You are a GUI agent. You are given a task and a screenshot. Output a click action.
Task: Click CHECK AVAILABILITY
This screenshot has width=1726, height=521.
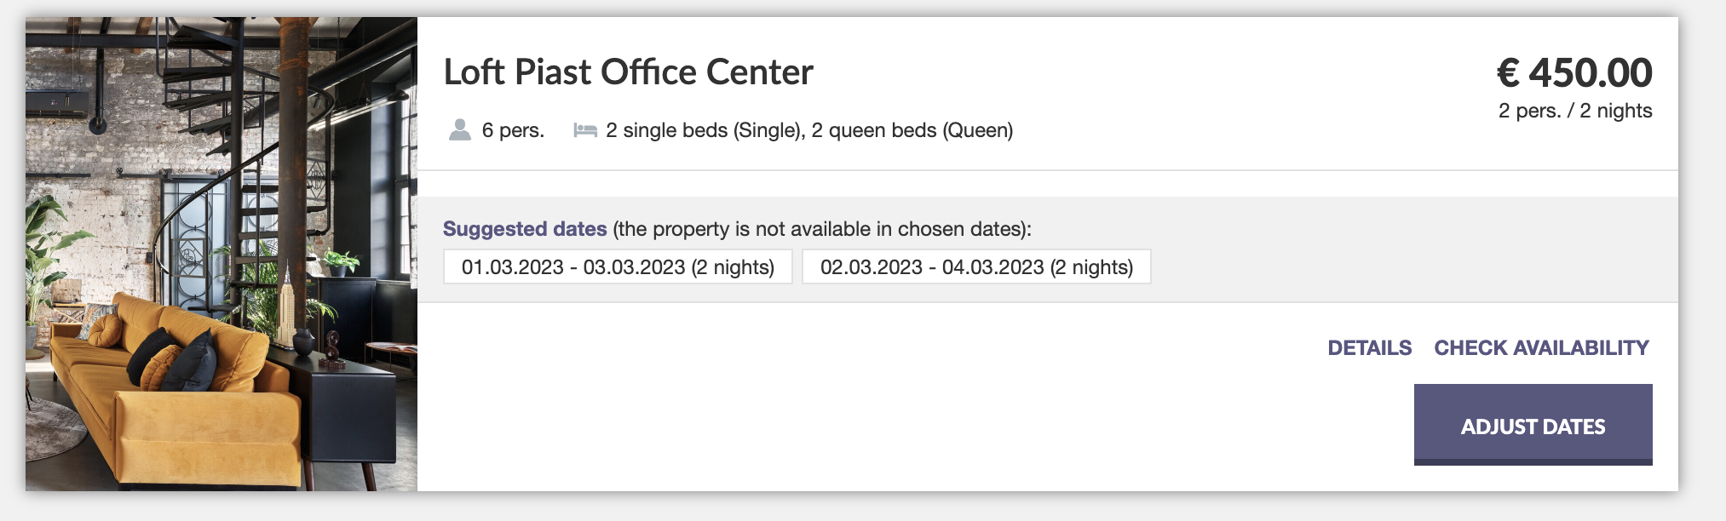coord(1541,347)
